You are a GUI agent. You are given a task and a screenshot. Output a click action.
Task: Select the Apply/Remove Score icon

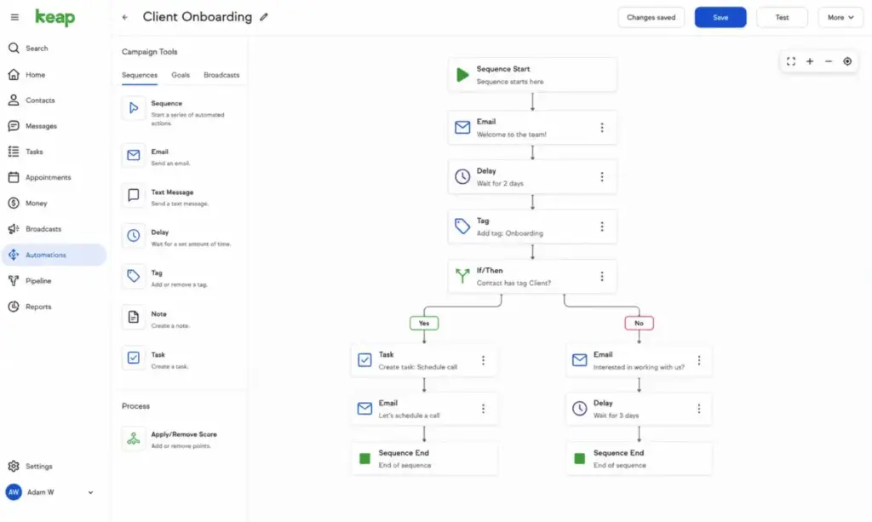(x=134, y=439)
